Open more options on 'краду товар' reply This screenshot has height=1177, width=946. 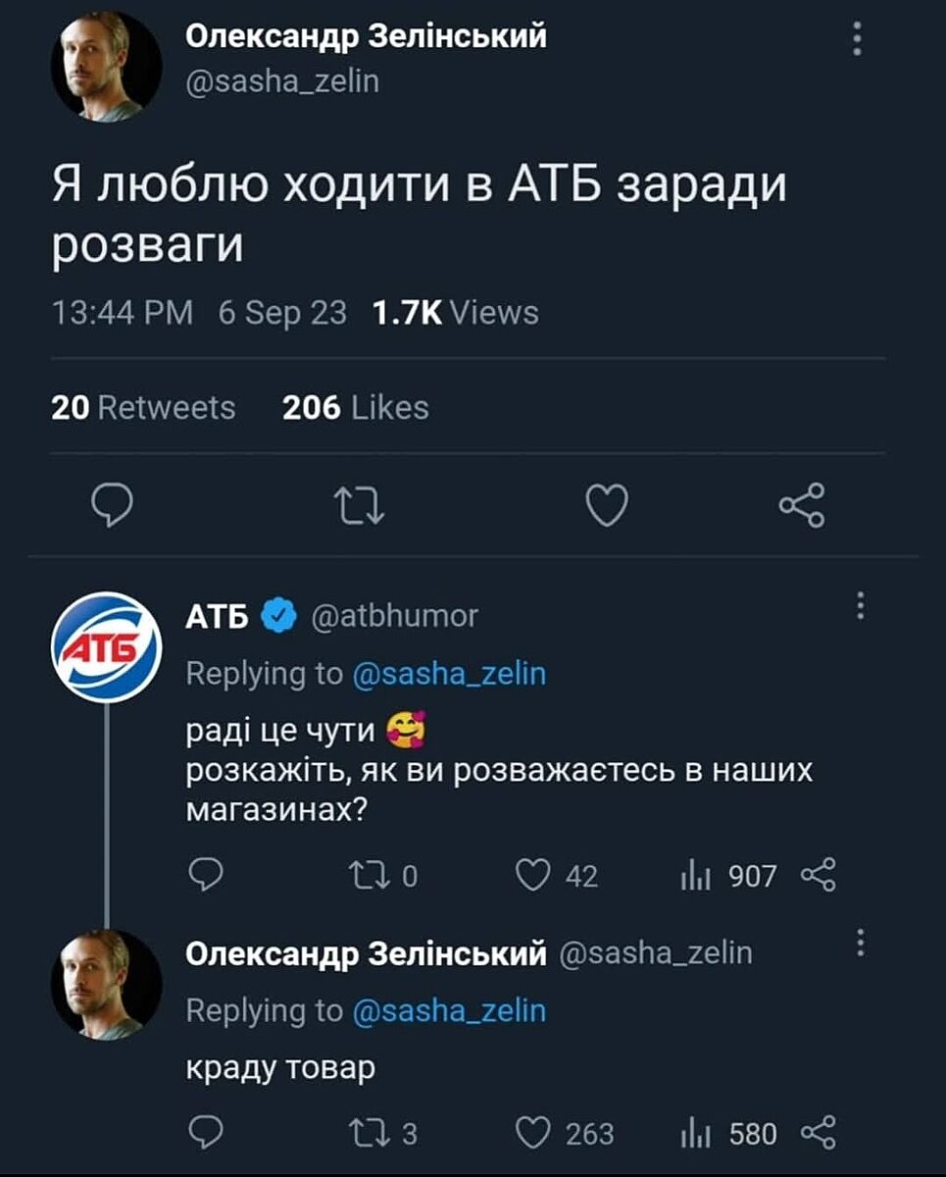click(860, 942)
